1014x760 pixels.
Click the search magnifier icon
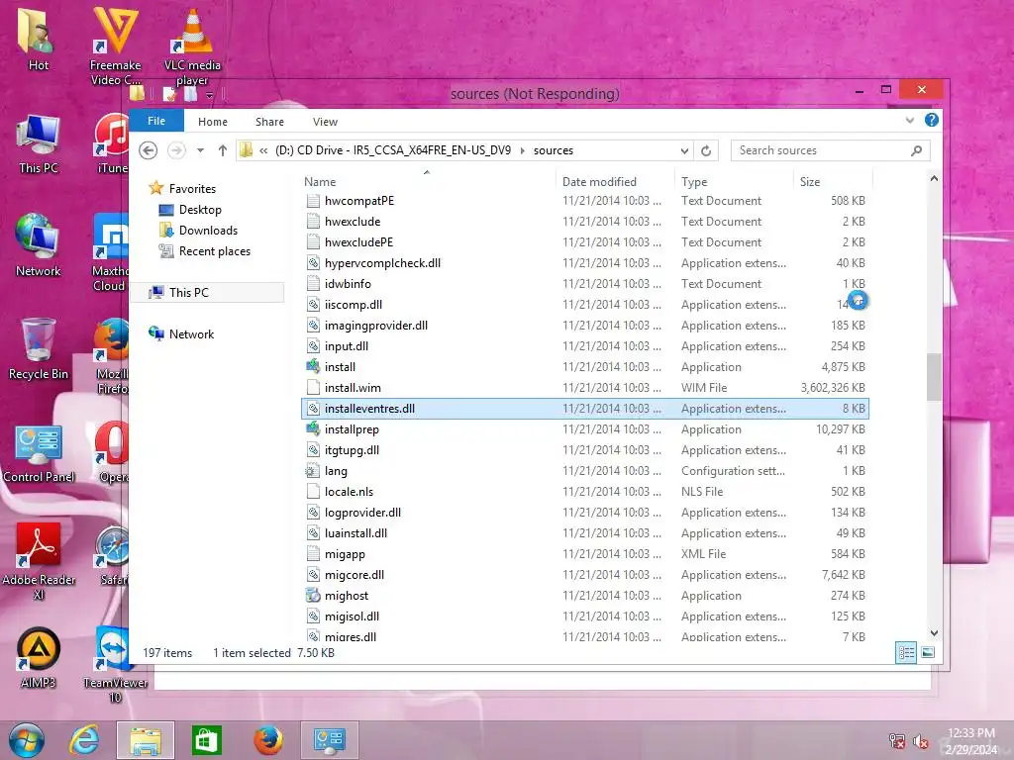pos(916,150)
